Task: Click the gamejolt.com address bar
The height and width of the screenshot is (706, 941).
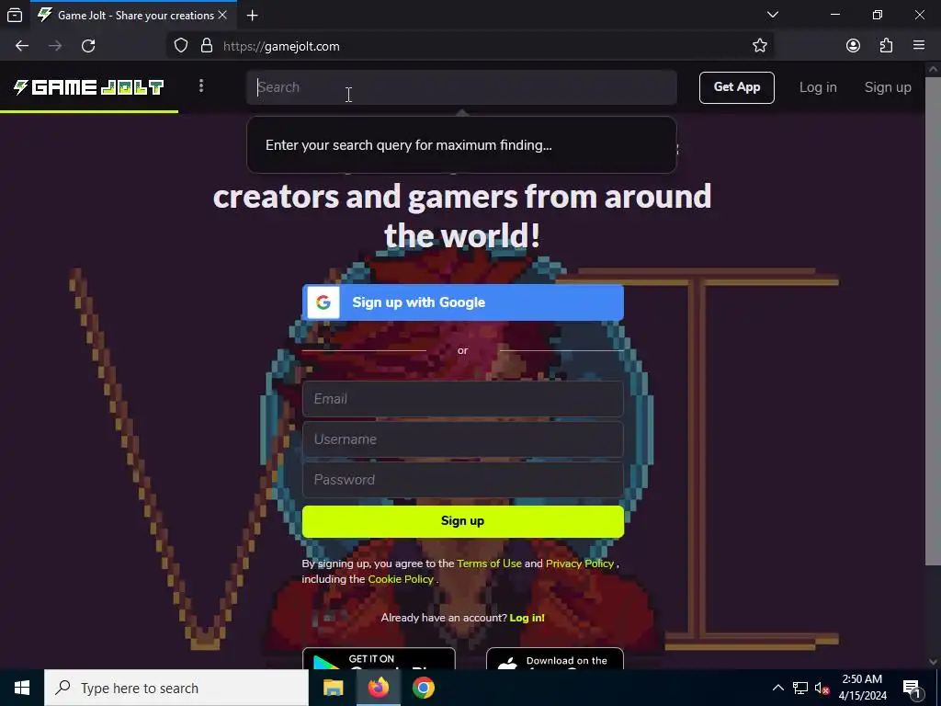Action: click(470, 46)
